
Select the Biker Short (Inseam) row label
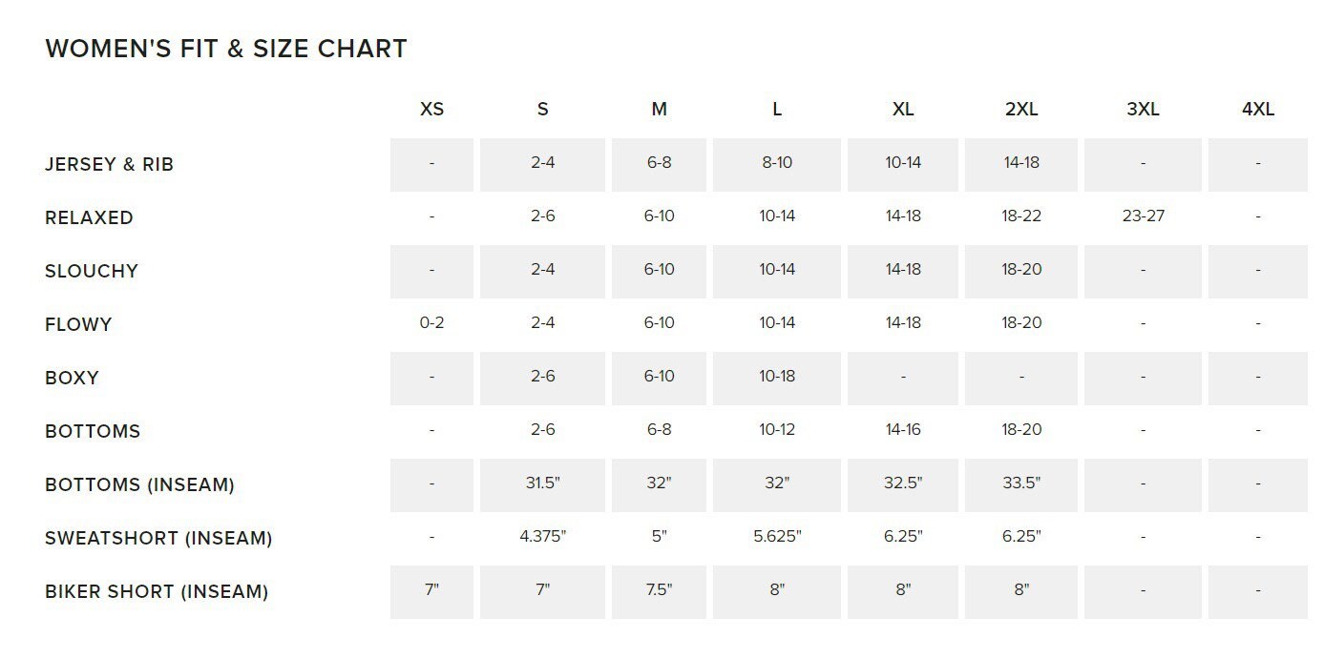pyautogui.click(x=157, y=591)
